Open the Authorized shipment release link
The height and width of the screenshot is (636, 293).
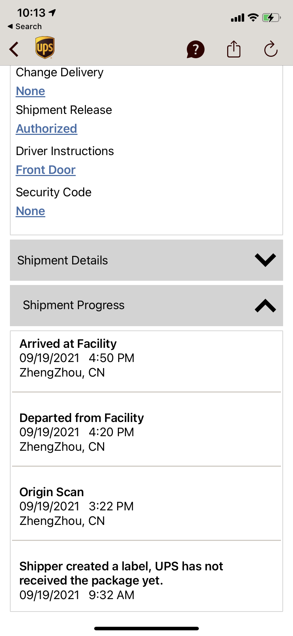(46, 129)
